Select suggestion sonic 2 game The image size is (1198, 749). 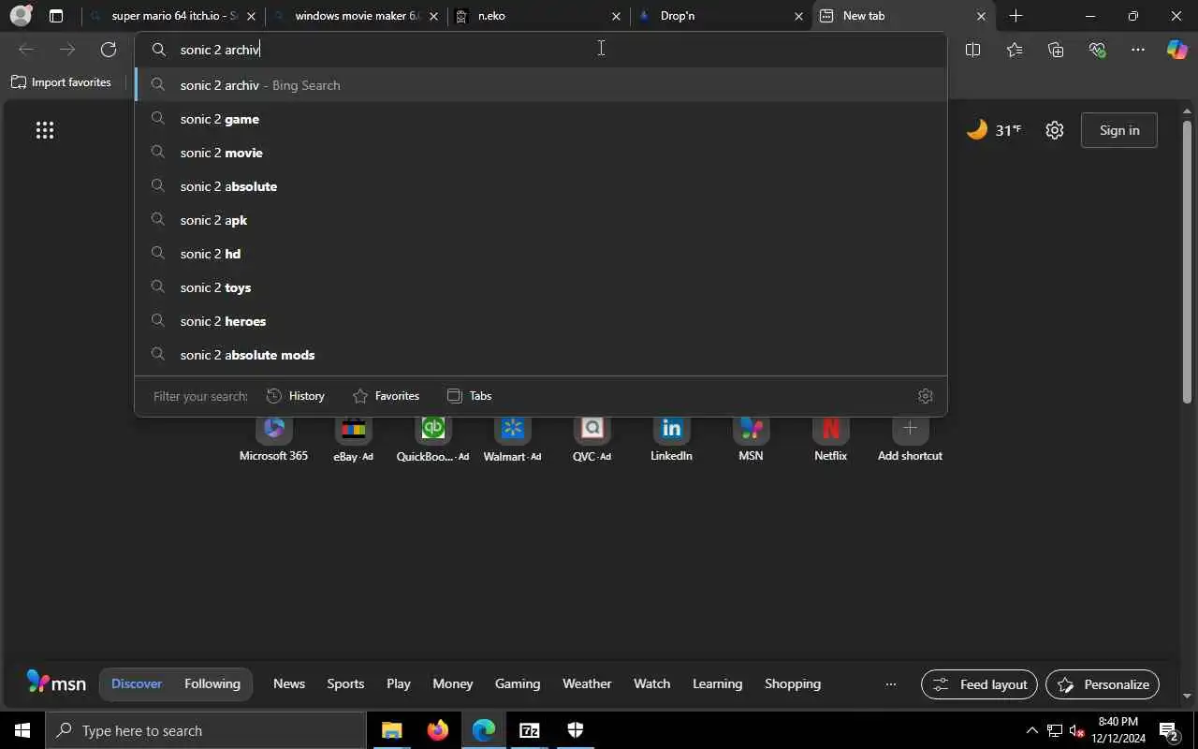click(x=541, y=119)
